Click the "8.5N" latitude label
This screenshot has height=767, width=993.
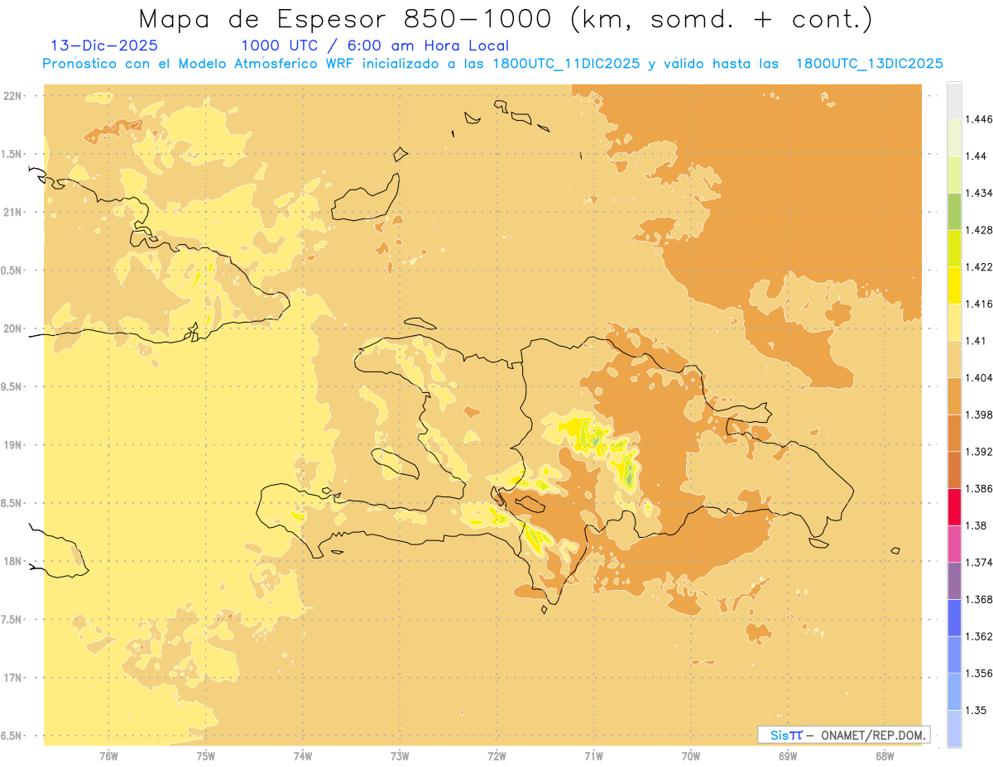coord(12,503)
